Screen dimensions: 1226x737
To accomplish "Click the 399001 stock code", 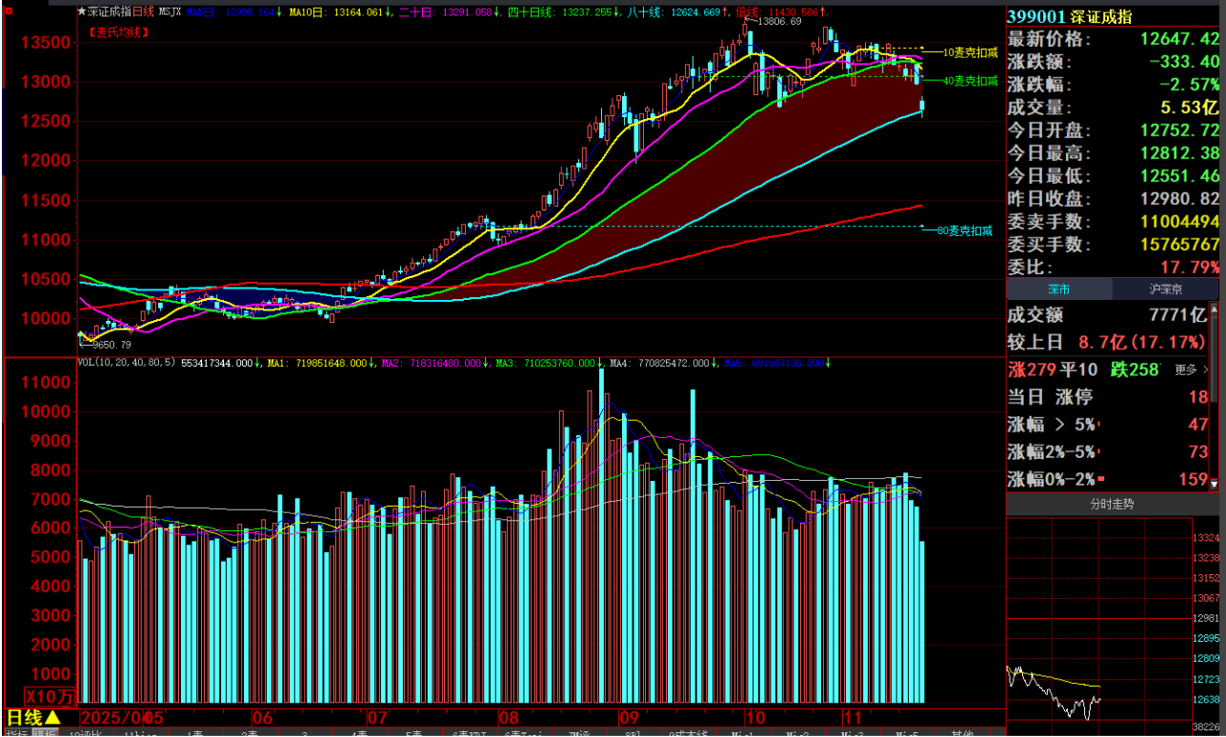I will coord(1035,15).
